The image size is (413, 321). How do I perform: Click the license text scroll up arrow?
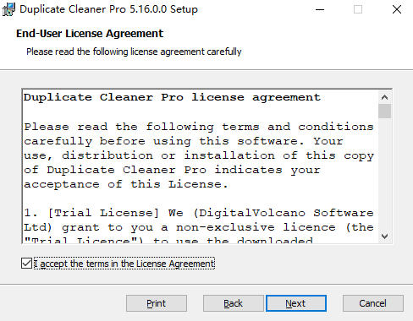click(x=384, y=97)
